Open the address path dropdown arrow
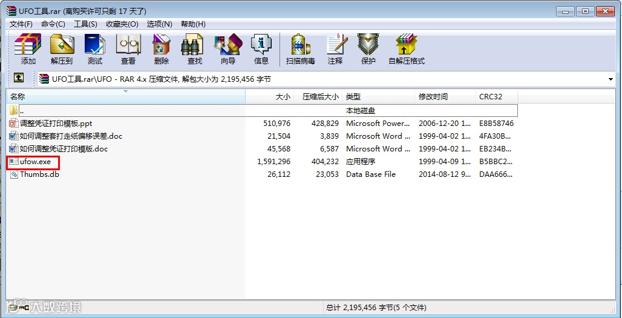 [611, 79]
